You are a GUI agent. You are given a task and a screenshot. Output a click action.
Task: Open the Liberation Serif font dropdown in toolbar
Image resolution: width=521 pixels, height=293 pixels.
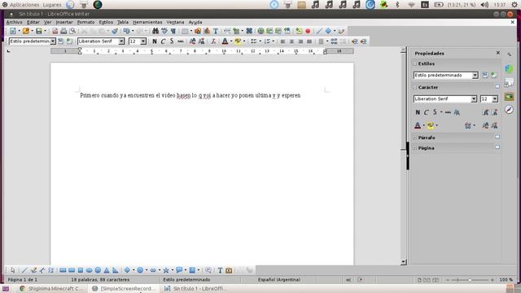coord(121,42)
